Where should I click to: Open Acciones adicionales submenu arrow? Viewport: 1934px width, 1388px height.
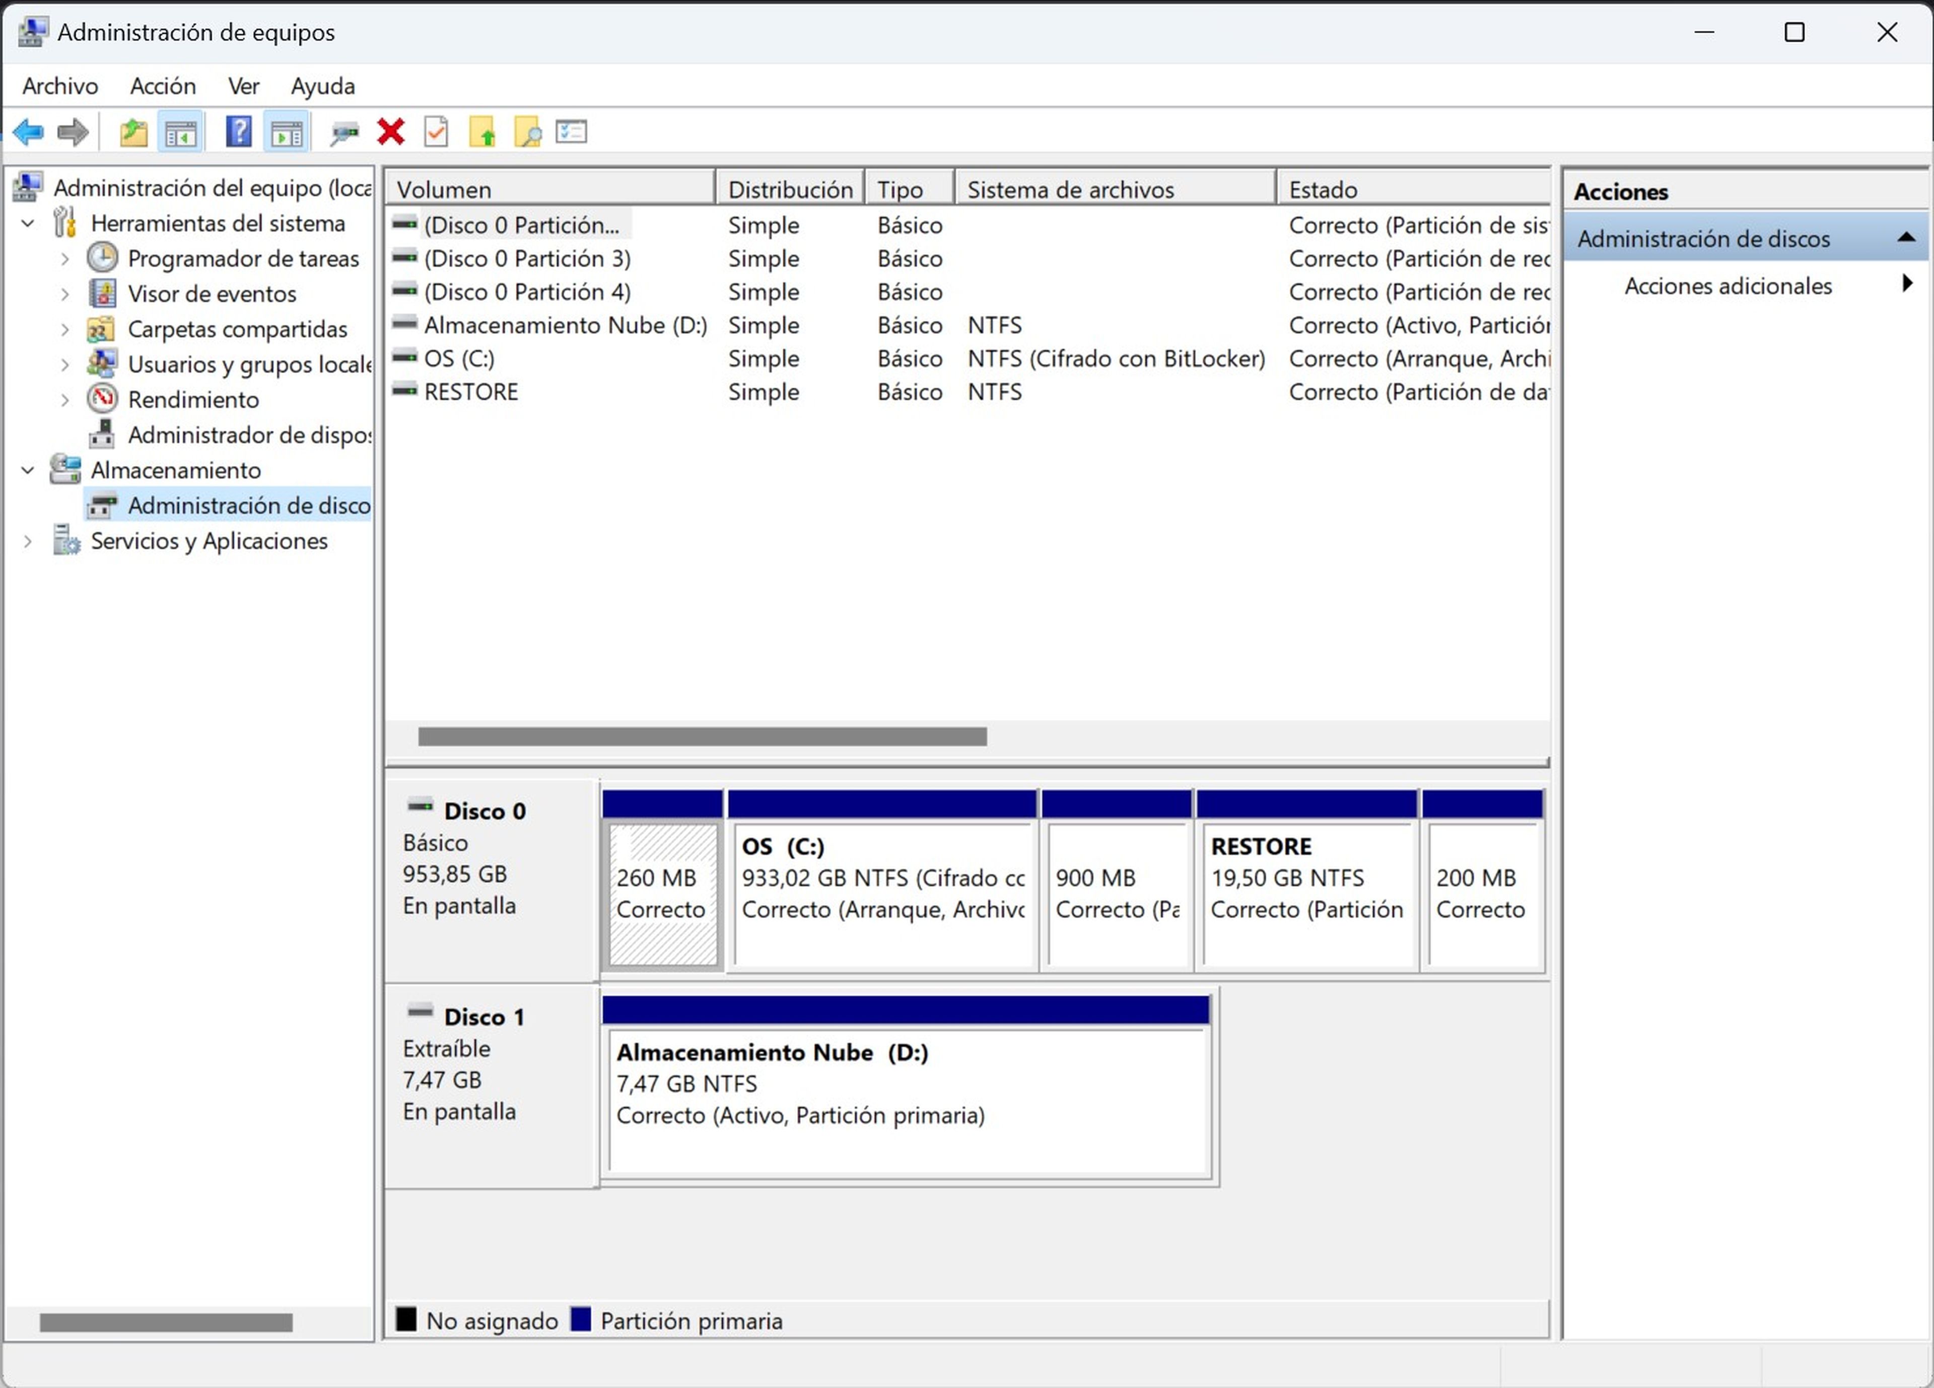coord(1908,283)
